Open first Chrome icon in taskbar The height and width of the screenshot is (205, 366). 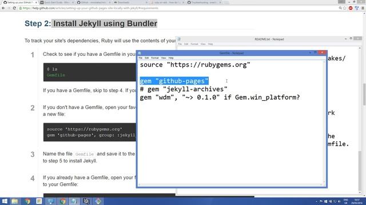pos(27,201)
